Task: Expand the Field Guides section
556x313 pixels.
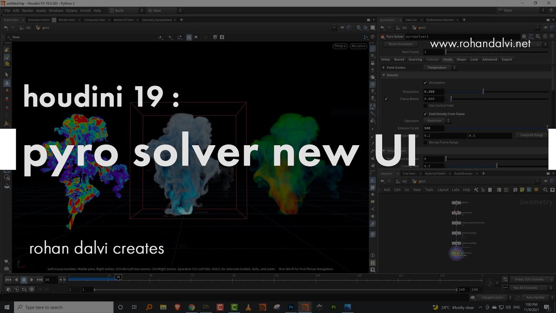Action: coord(384,67)
